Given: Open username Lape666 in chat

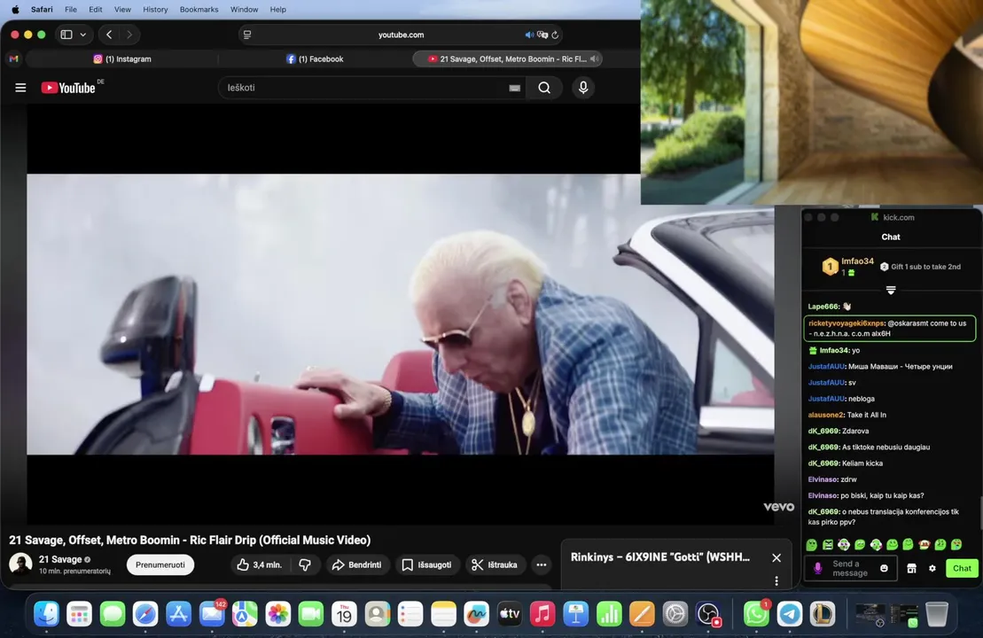Looking at the screenshot, I should click(x=823, y=307).
